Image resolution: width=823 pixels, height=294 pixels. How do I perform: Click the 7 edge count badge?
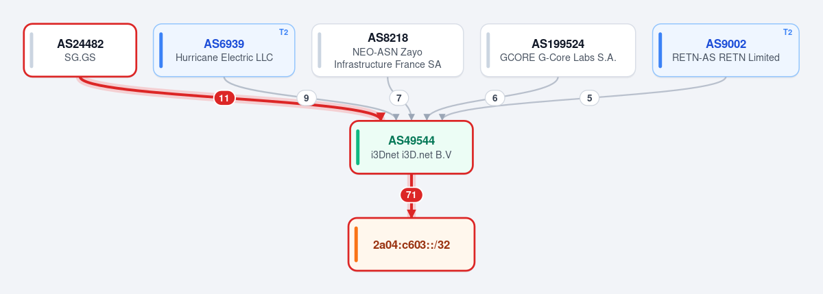(399, 98)
